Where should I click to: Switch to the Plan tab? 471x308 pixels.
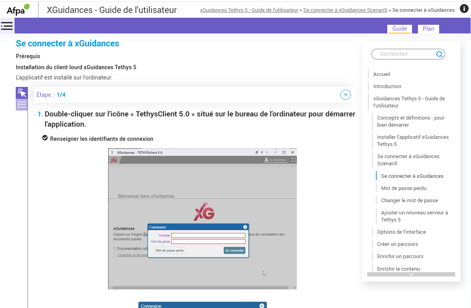point(429,29)
